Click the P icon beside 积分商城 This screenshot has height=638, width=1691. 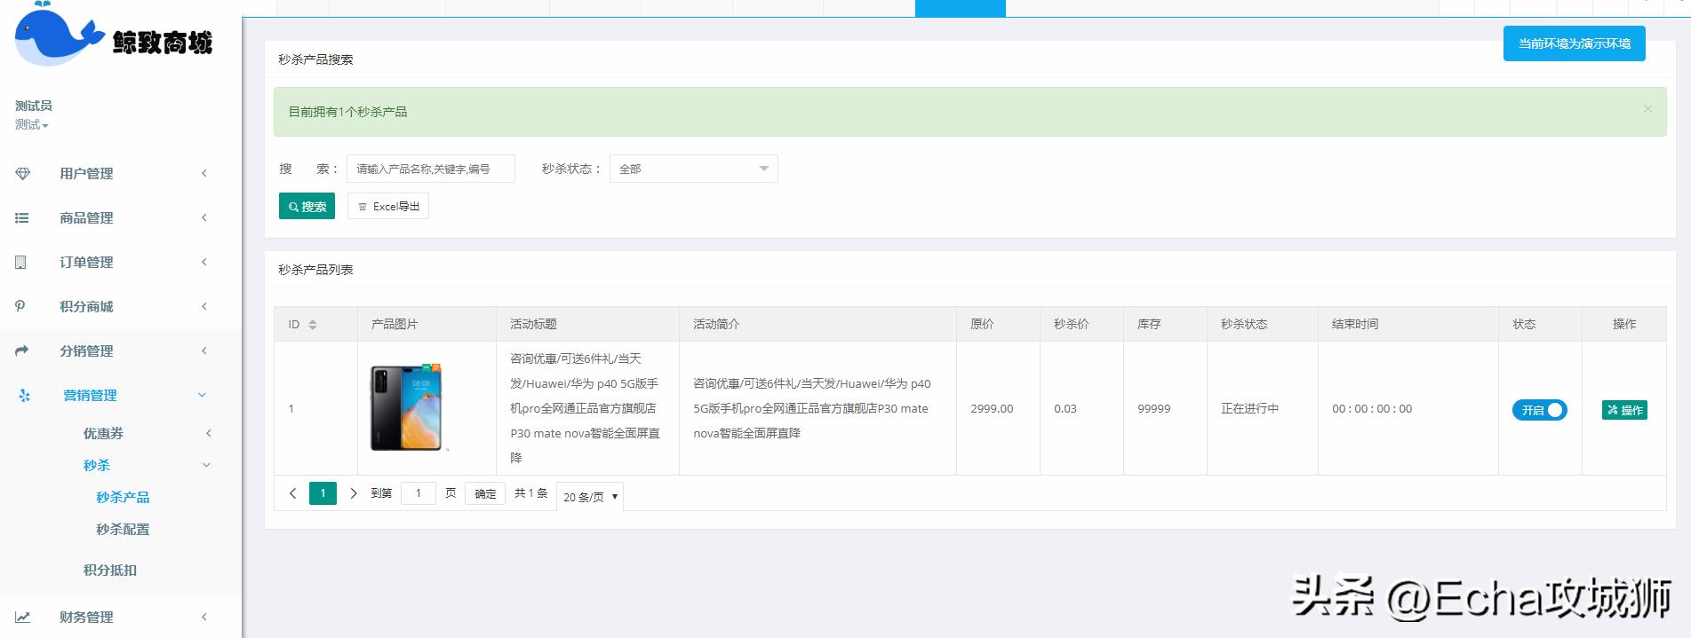pos(20,306)
